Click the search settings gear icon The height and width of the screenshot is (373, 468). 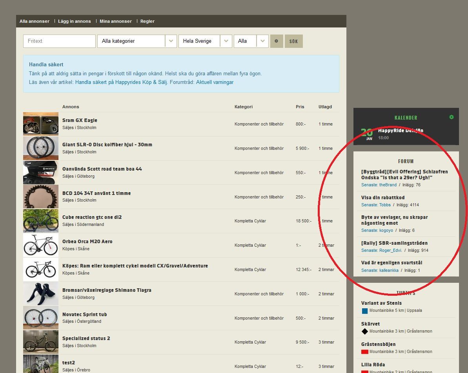pyautogui.click(x=276, y=41)
